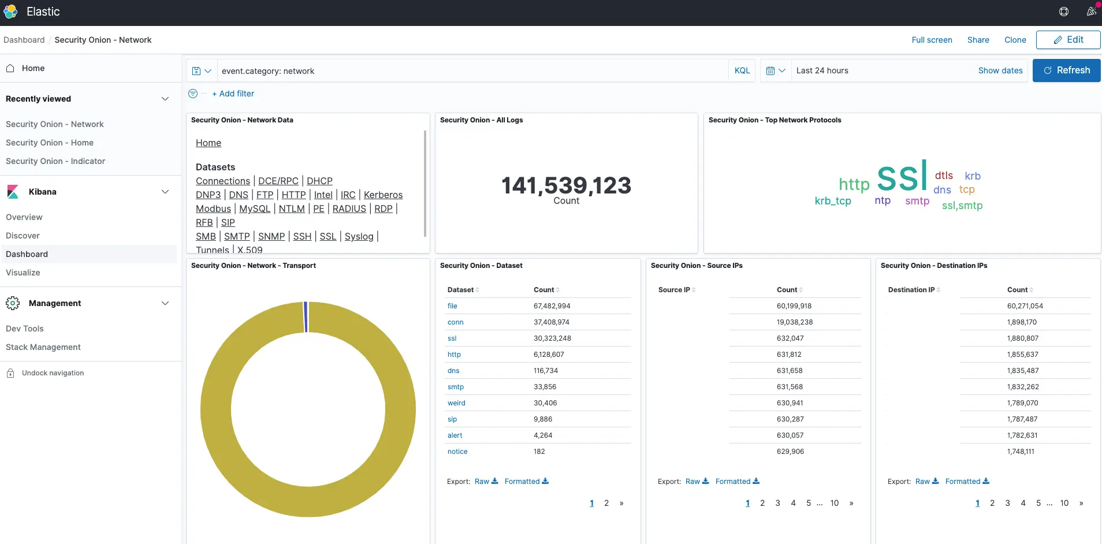The width and height of the screenshot is (1102, 544).
Task: Open Dev Tools
Action: [x=25, y=329]
